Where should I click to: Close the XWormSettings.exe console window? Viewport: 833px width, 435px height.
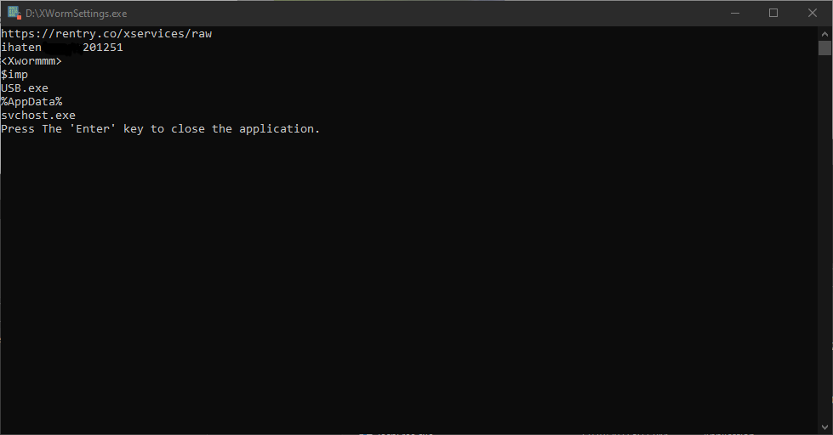click(813, 13)
